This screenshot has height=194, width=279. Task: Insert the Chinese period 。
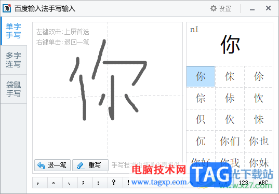click(x=55, y=183)
